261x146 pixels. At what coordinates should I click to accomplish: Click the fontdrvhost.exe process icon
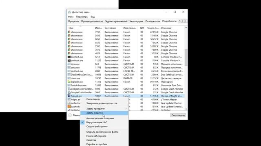69,85
